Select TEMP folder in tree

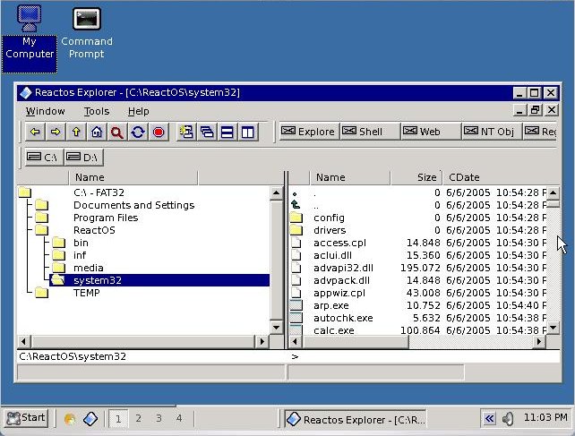click(x=87, y=293)
